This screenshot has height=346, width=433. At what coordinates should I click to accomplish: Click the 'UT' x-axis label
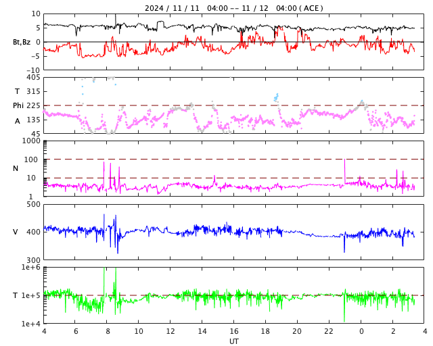click(x=233, y=341)
